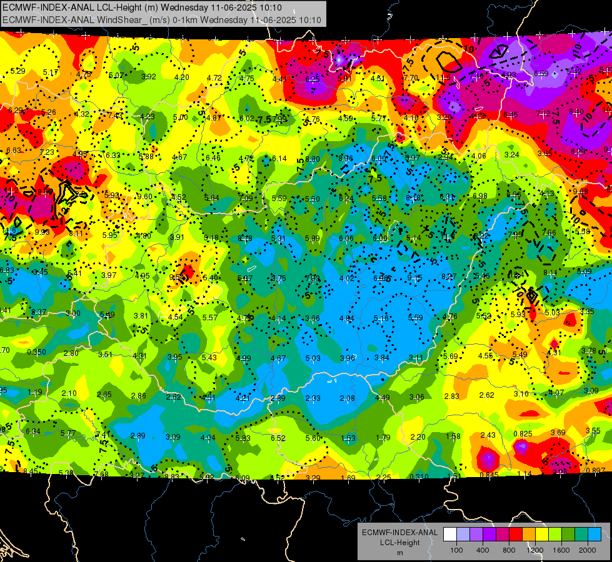Viewport: 612px width, 562px height.
Task: Click the lime green swatch before 1600
Action: point(555,535)
